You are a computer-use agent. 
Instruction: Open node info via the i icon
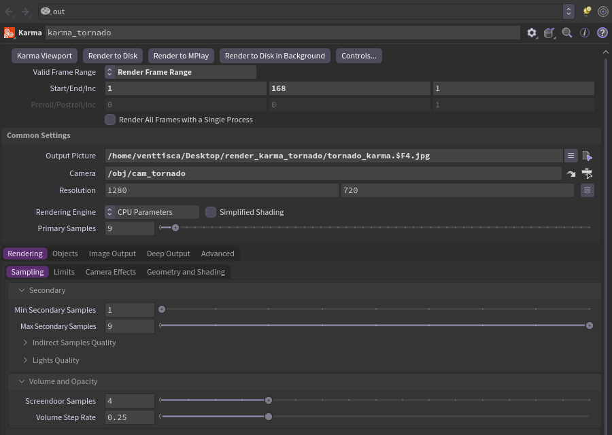(584, 33)
